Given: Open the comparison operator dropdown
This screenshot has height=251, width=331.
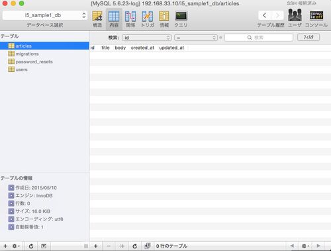Looking at the screenshot, I should point(196,38).
